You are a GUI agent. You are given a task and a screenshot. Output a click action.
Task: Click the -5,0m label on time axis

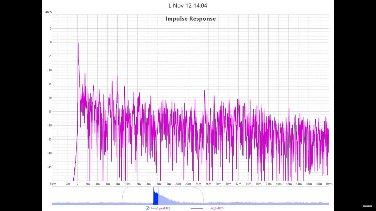(52, 184)
